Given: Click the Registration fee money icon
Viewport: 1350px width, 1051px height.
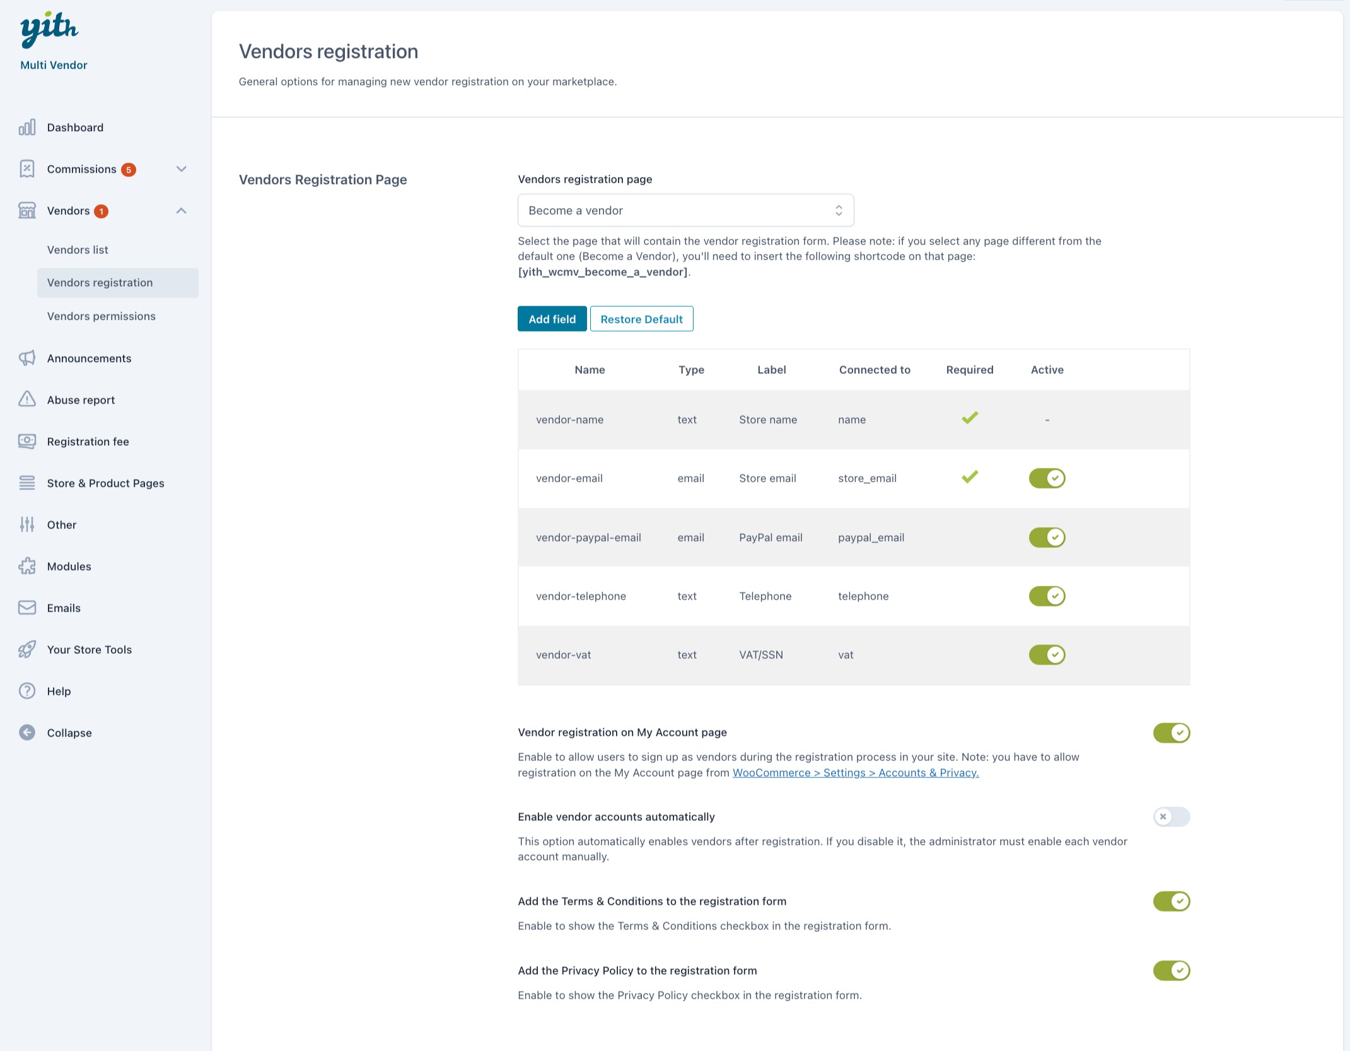Looking at the screenshot, I should [27, 441].
